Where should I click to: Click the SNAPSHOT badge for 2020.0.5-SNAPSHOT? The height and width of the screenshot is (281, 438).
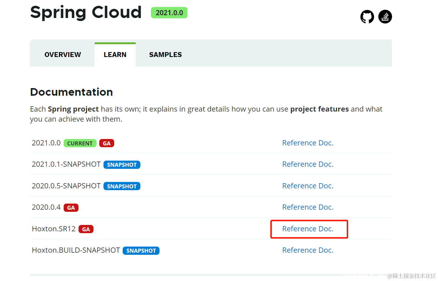pyautogui.click(x=122, y=186)
